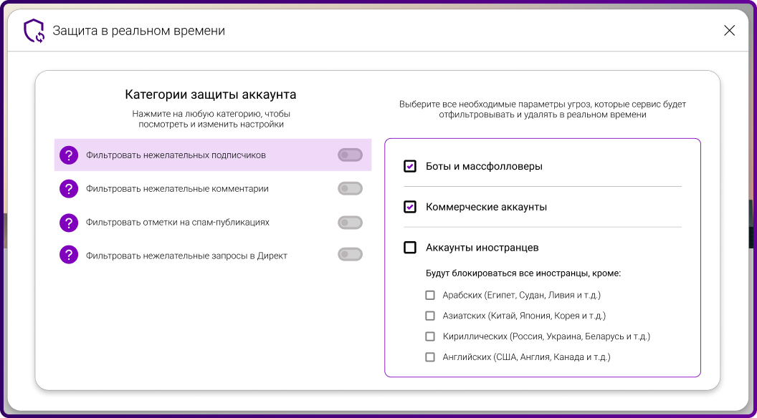The image size is (757, 418).
Task: Turn on Директ requests filter toggle
Action: tap(350, 254)
